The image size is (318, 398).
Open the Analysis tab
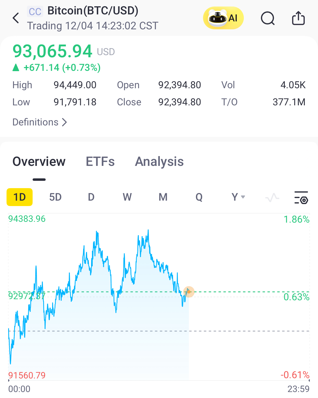(159, 162)
